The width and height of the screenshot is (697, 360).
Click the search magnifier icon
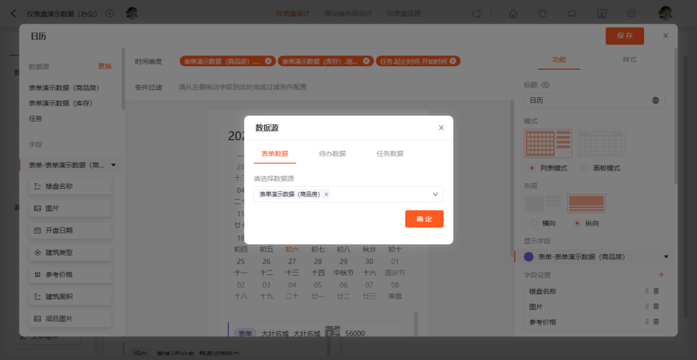tap(476, 14)
